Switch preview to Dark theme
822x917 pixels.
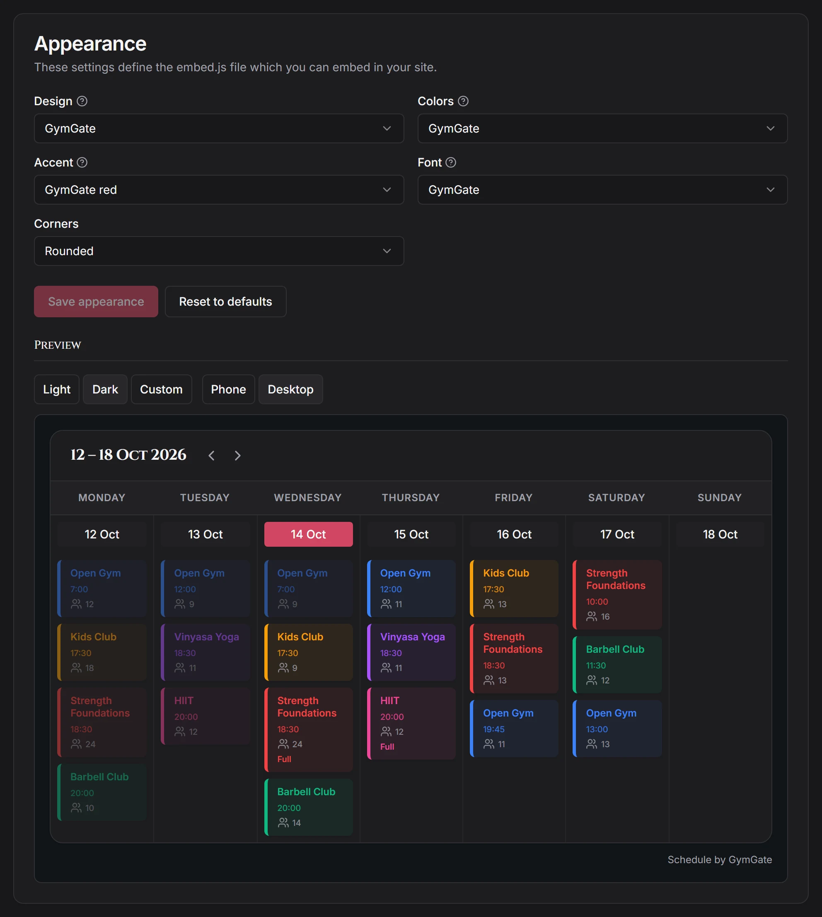pos(105,389)
